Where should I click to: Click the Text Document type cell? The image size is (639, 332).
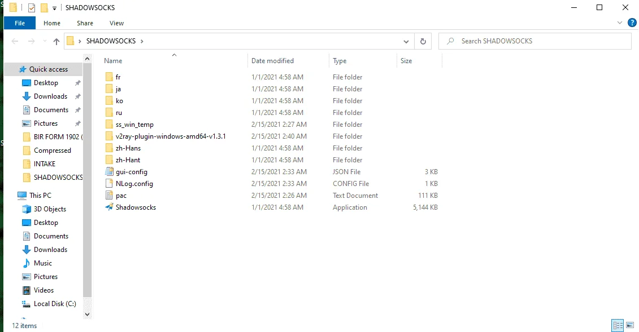click(x=355, y=196)
